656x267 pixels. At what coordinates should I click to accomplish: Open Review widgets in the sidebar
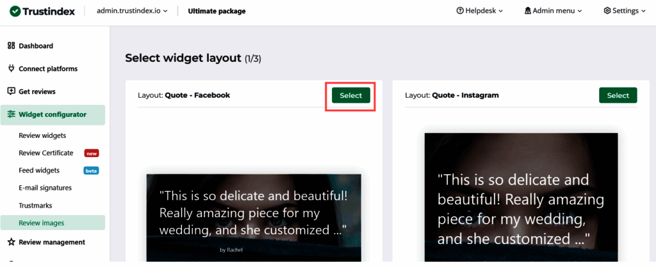pos(42,135)
